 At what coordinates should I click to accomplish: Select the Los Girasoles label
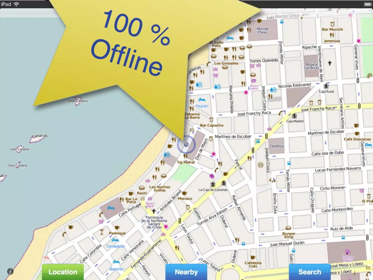pos(226,63)
